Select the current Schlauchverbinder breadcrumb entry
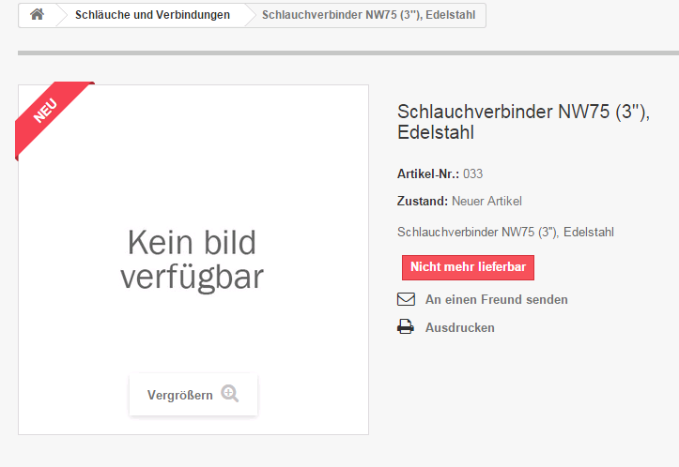The width and height of the screenshot is (679, 467). pyautogui.click(x=368, y=15)
